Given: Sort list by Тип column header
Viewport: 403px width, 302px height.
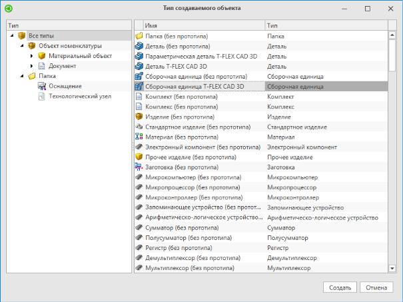Looking at the screenshot, I should click(326, 25).
